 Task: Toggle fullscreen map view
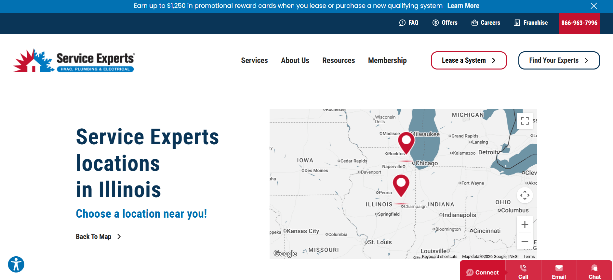(x=525, y=121)
